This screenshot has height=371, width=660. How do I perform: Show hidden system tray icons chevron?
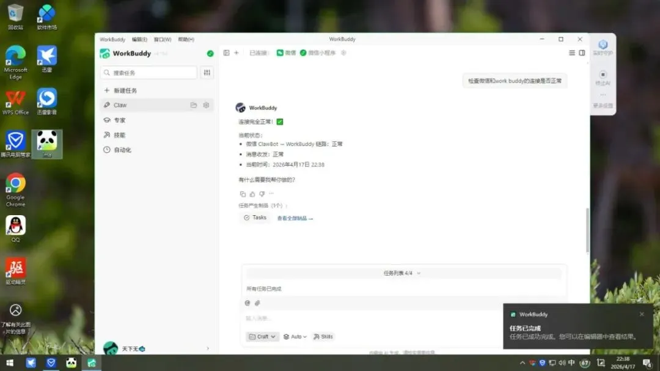point(522,362)
